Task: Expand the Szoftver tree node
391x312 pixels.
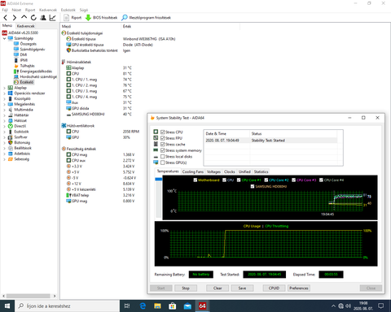Action: point(4,137)
